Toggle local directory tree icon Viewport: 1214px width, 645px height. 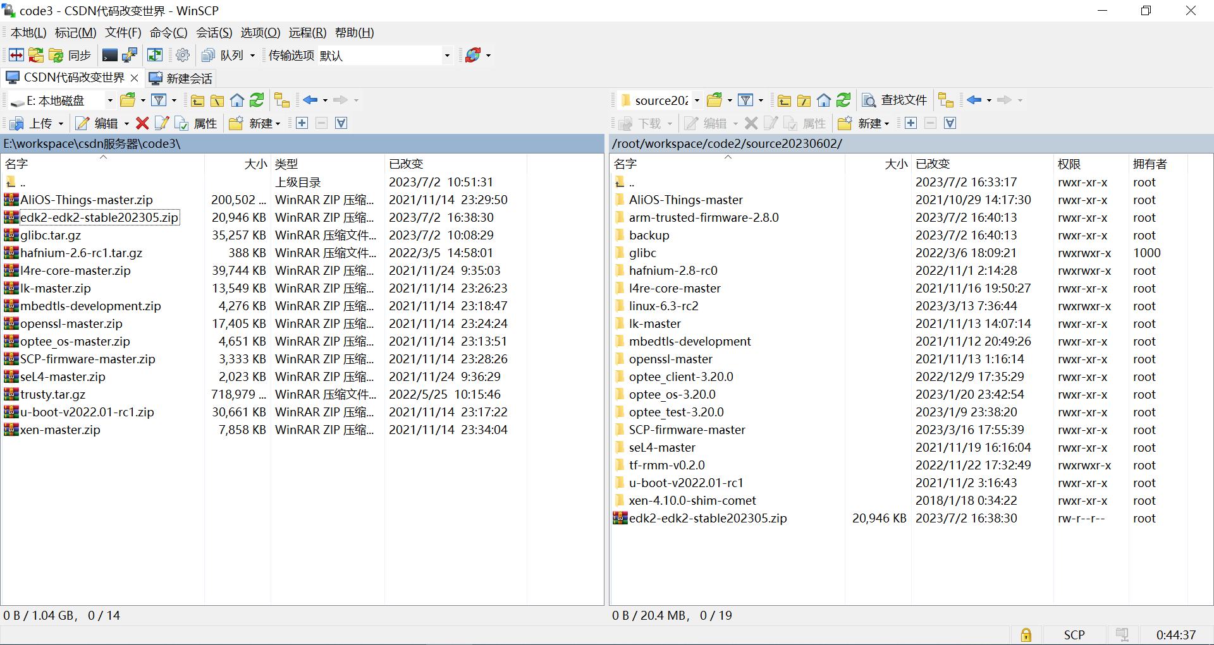click(x=282, y=100)
